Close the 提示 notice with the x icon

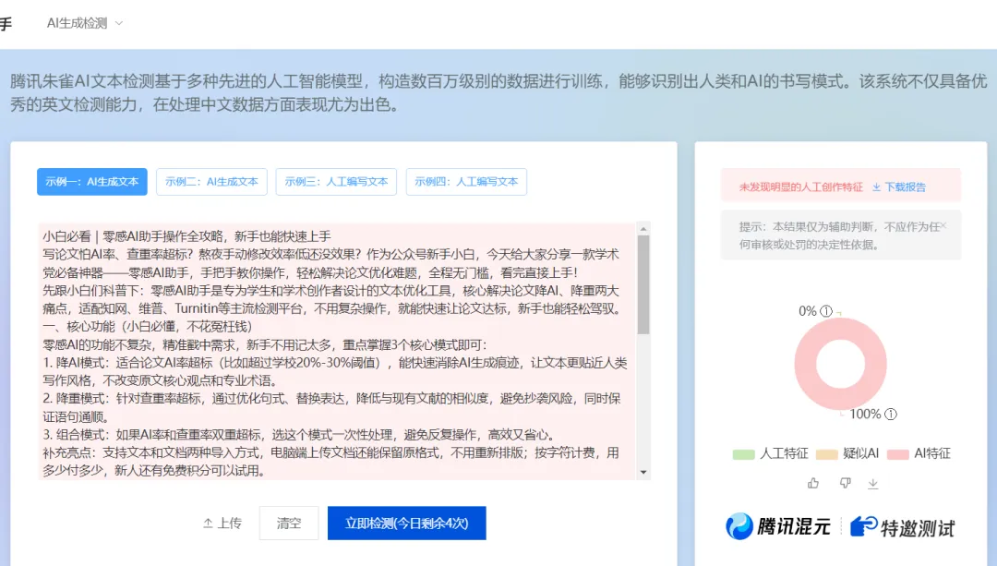pyautogui.click(x=943, y=225)
